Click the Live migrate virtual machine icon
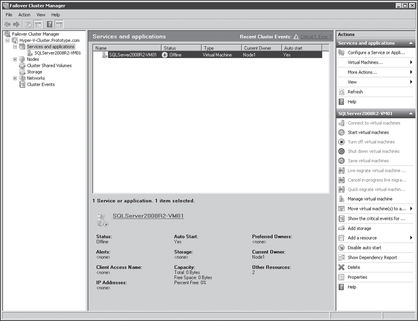Image resolution: width=418 pixels, height=321 pixels. 342,171
